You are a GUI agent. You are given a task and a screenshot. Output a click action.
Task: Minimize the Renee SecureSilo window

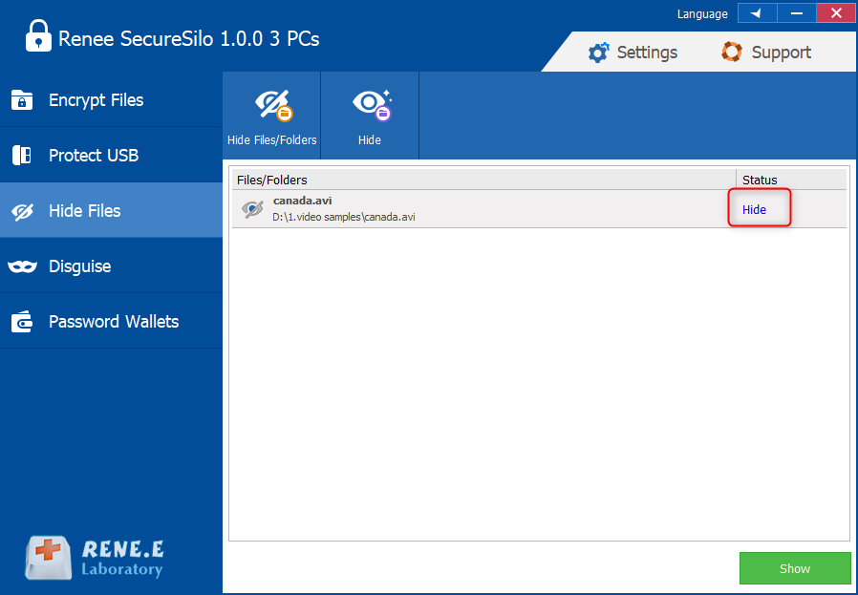tap(797, 13)
